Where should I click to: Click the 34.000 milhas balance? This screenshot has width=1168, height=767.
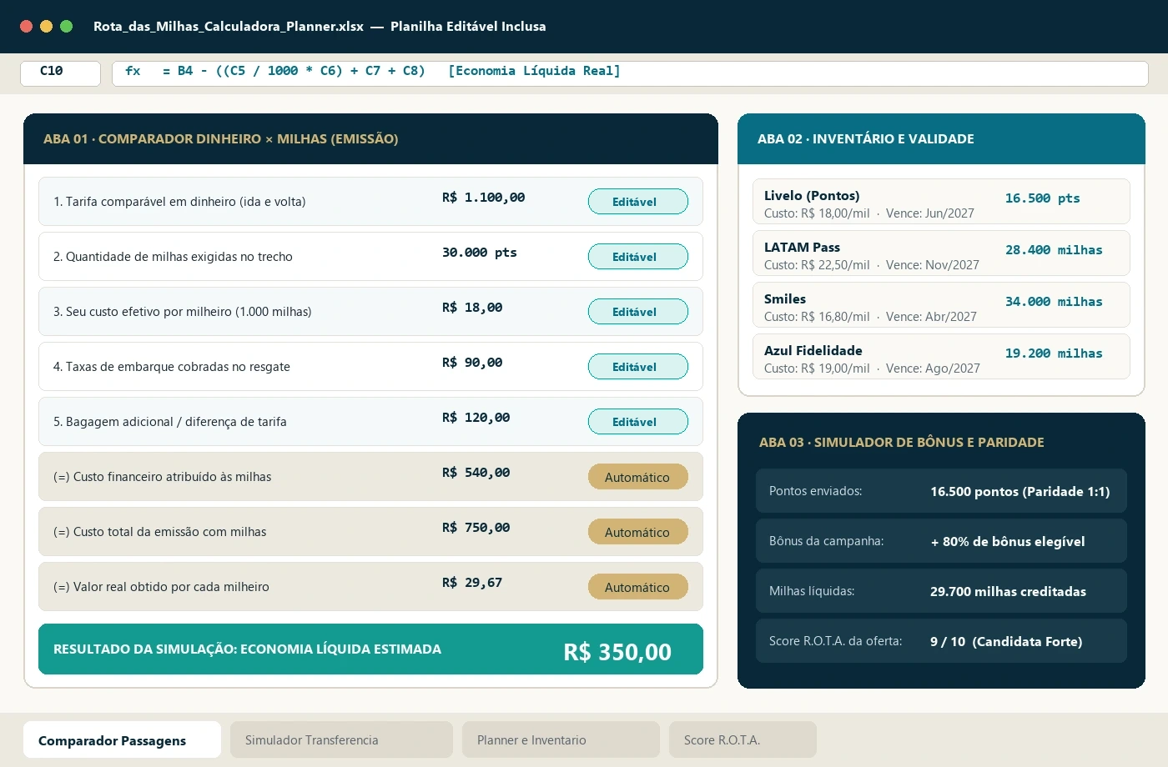click(x=1054, y=302)
